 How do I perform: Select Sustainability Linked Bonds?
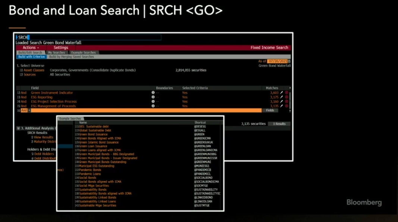tap(97, 197)
